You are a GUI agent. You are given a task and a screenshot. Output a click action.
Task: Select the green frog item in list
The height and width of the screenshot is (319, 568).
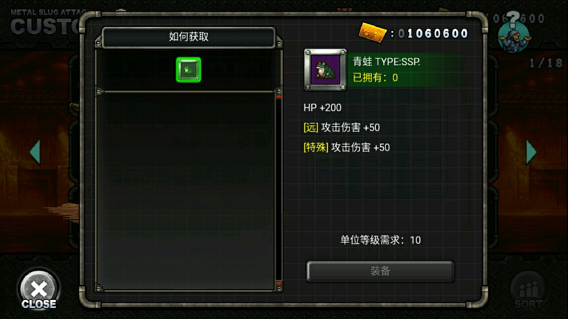coord(189,70)
